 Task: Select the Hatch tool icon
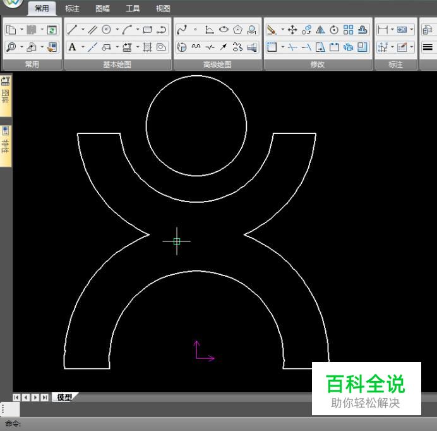pyautogui.click(x=147, y=47)
